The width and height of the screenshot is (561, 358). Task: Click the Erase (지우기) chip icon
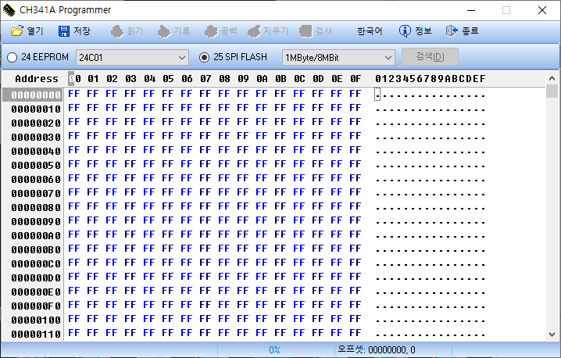click(254, 31)
